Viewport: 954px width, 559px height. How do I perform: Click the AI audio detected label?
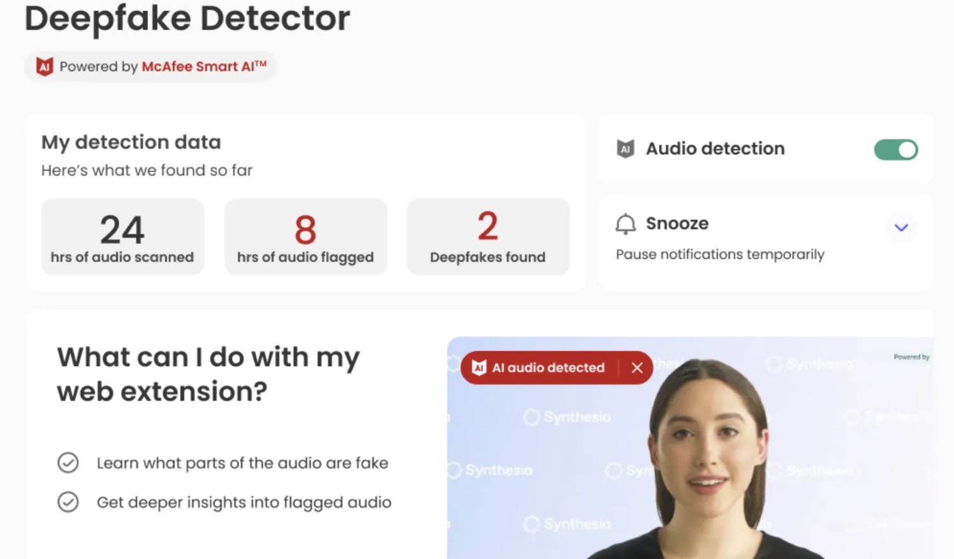(548, 368)
